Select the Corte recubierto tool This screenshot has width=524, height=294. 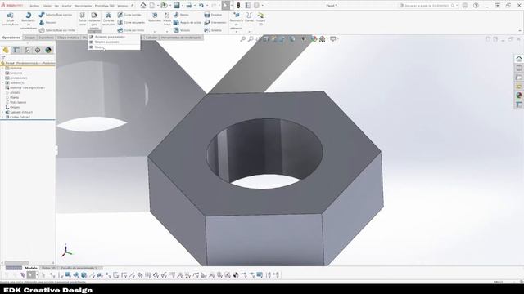pyautogui.click(x=131, y=22)
